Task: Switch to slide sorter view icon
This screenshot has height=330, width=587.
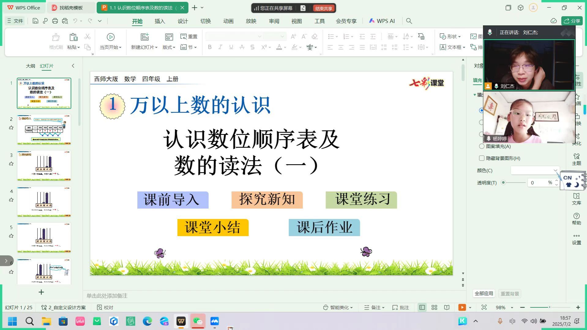Action: click(434, 307)
